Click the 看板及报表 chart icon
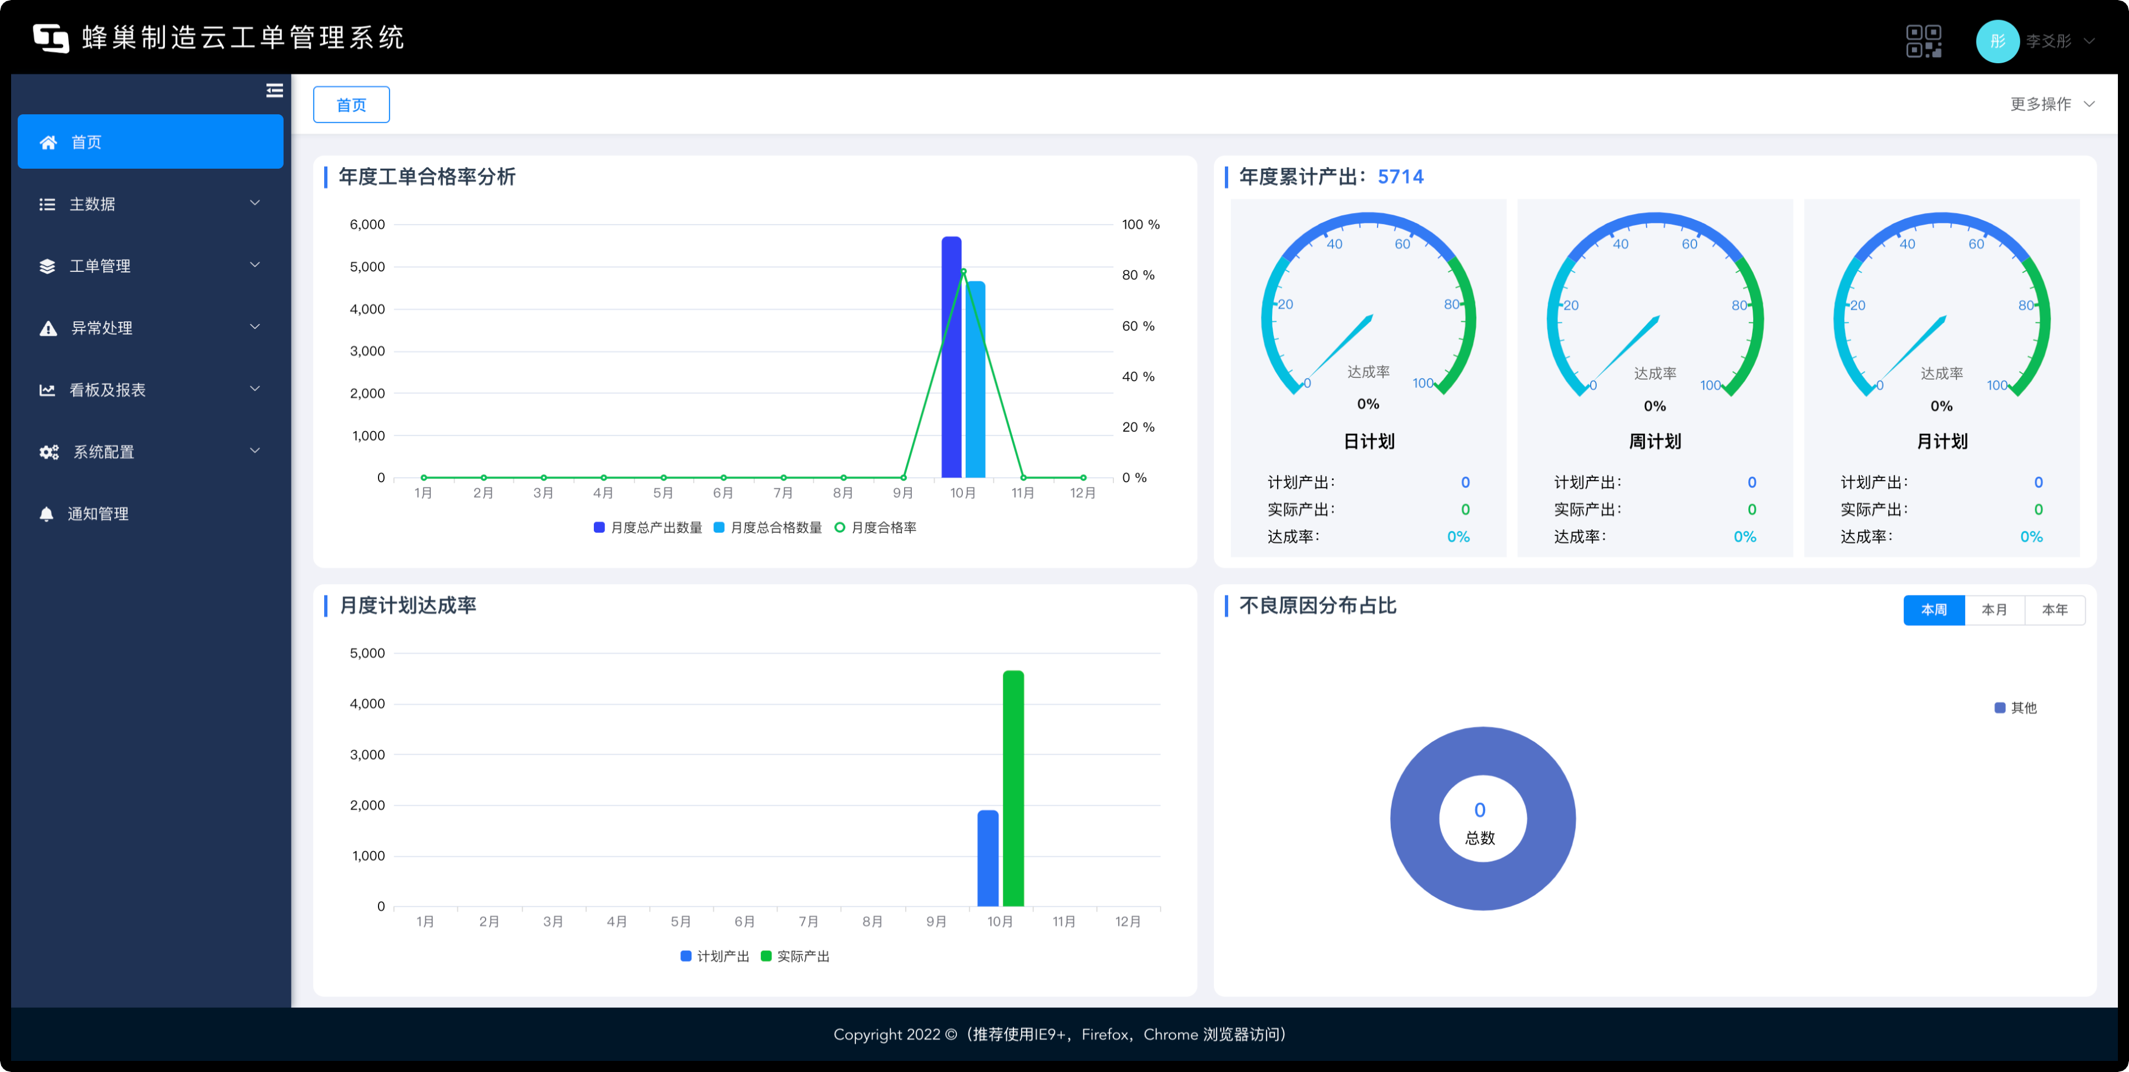Viewport: 2129px width, 1072px height. 47,390
